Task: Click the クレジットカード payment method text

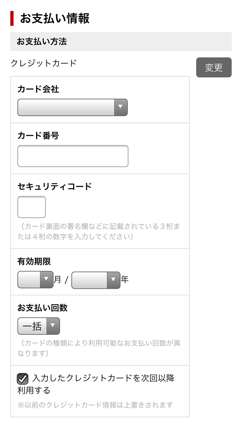Action: pyautogui.click(x=44, y=63)
